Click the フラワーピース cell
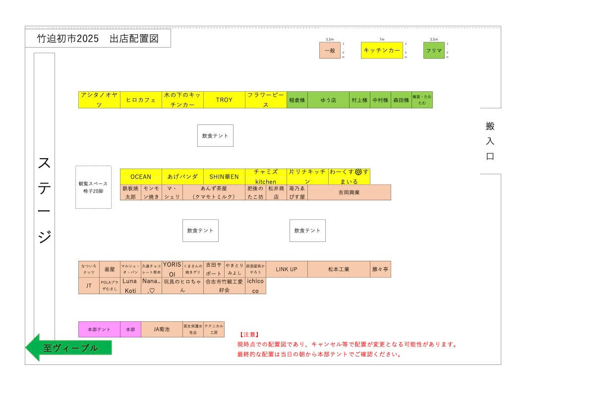This screenshot has width=590, height=417. 266,100
